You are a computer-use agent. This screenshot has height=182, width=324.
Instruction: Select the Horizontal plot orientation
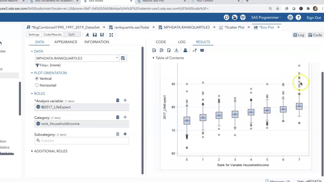[37, 85]
